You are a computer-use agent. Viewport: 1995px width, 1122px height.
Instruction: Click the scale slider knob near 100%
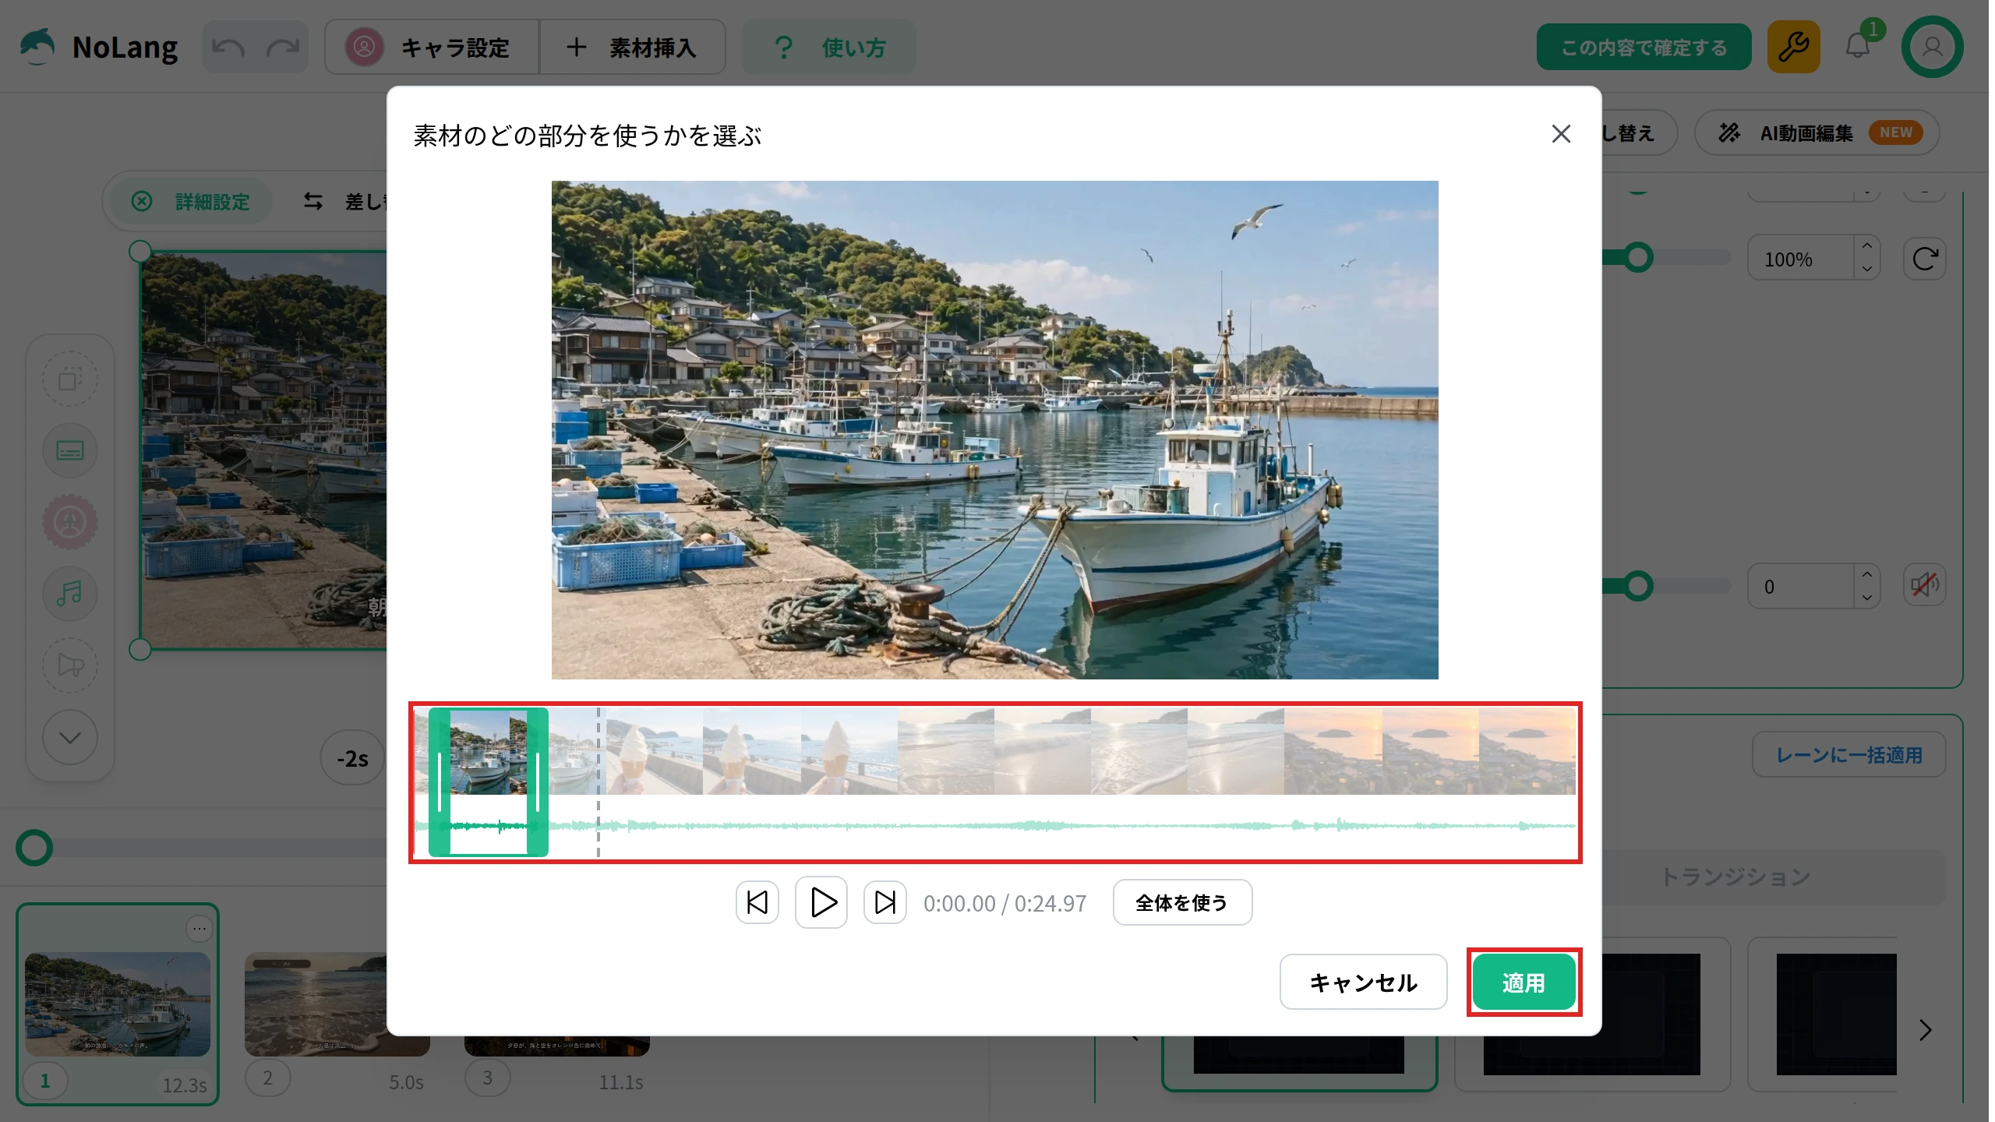[1638, 257]
